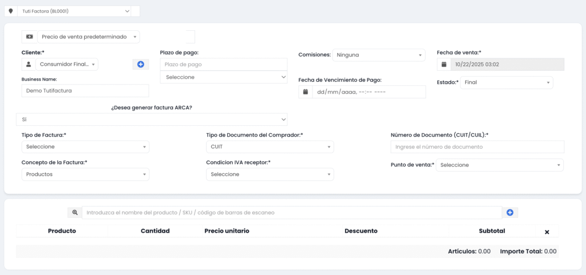Expand the ARCA invoice Sí selector
Screen dimensions: 586x275
point(152,119)
